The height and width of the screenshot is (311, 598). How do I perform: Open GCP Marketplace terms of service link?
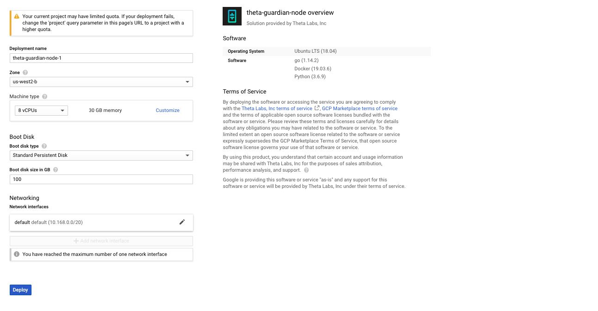pyautogui.click(x=360, y=108)
